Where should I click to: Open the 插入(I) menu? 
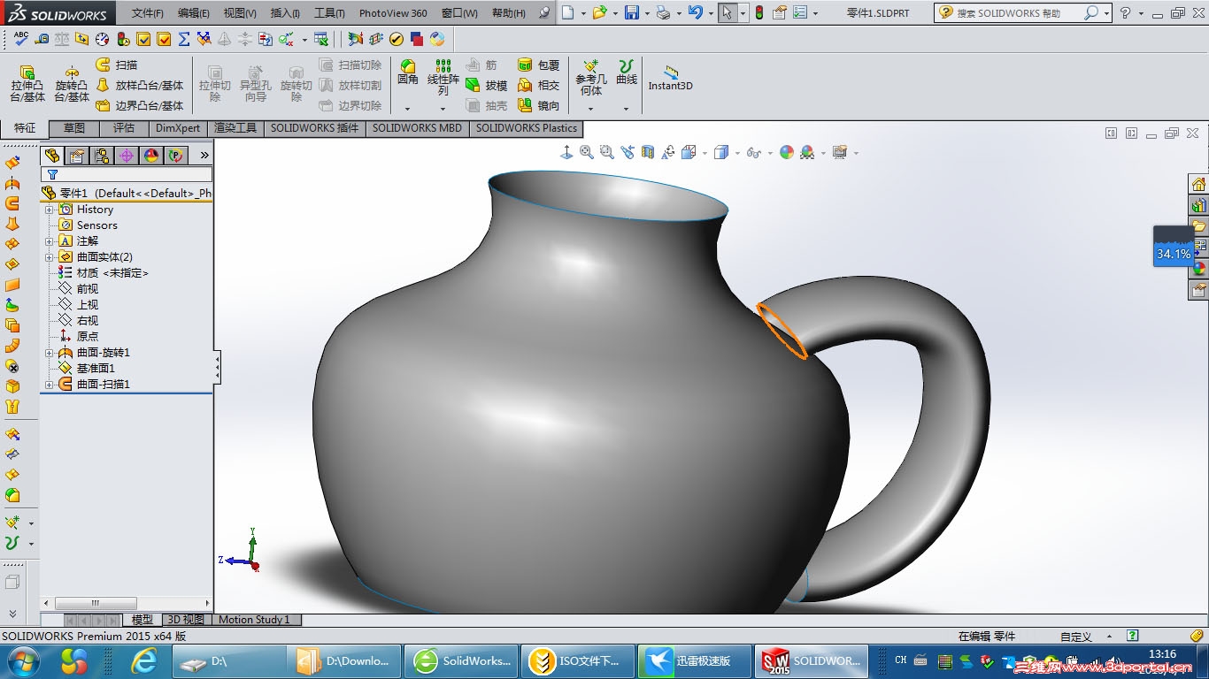pyautogui.click(x=285, y=13)
